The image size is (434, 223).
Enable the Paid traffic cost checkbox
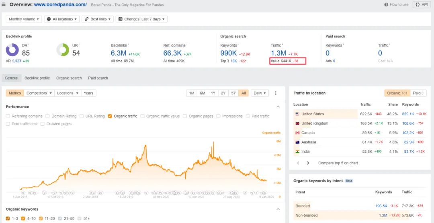[8, 124]
